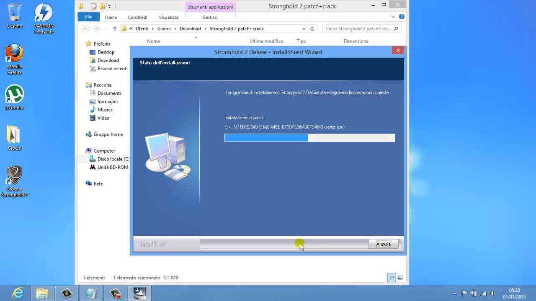Show hidden system tray icons
Screen dimensions: 536x301
click(455, 293)
